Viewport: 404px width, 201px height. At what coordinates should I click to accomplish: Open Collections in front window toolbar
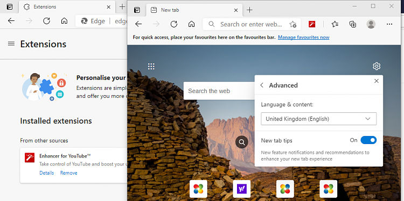click(353, 24)
